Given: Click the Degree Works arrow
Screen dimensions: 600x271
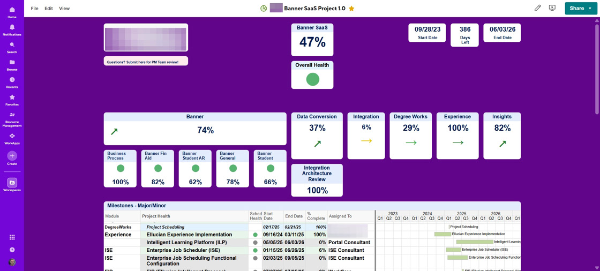Looking at the screenshot, I should [x=411, y=143].
